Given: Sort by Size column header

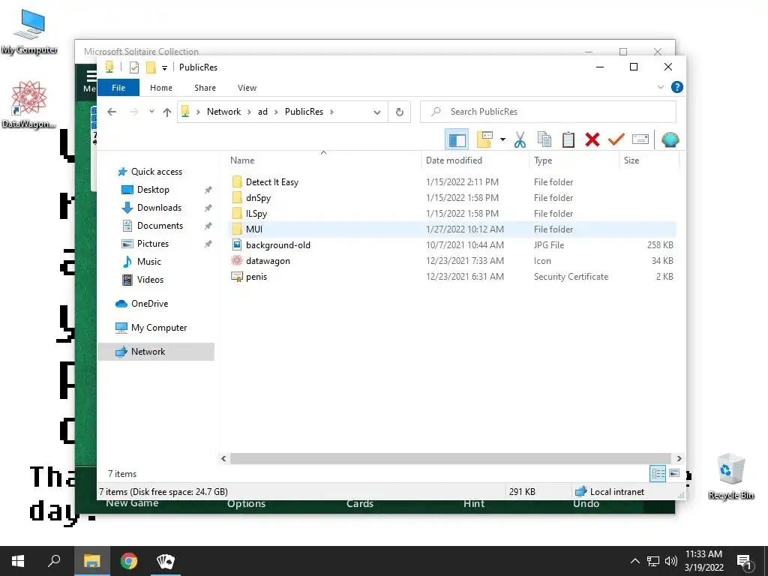Looking at the screenshot, I should pyautogui.click(x=631, y=160).
